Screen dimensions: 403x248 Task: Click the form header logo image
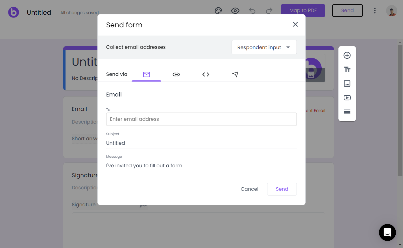point(315,68)
